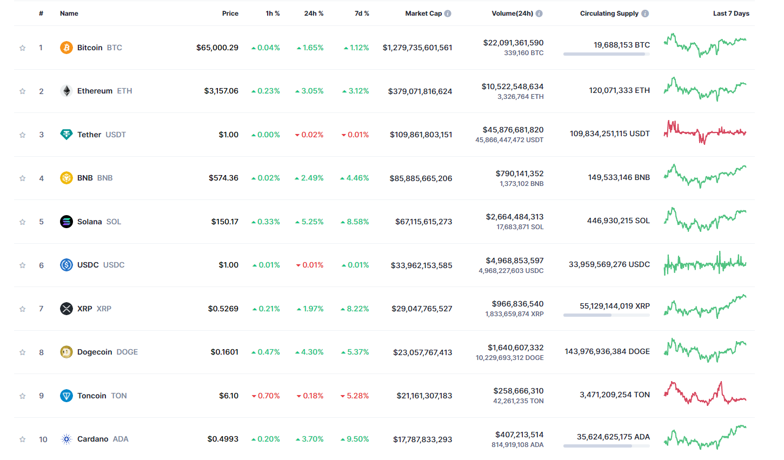Screen dimensions: 784x460
Task: Open Solana's 7-day sparkline chart
Action: (705, 219)
